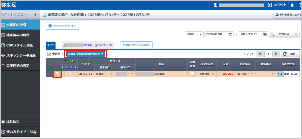302x139 pixels.
Task: Open the notification bell
Action: 292,5
